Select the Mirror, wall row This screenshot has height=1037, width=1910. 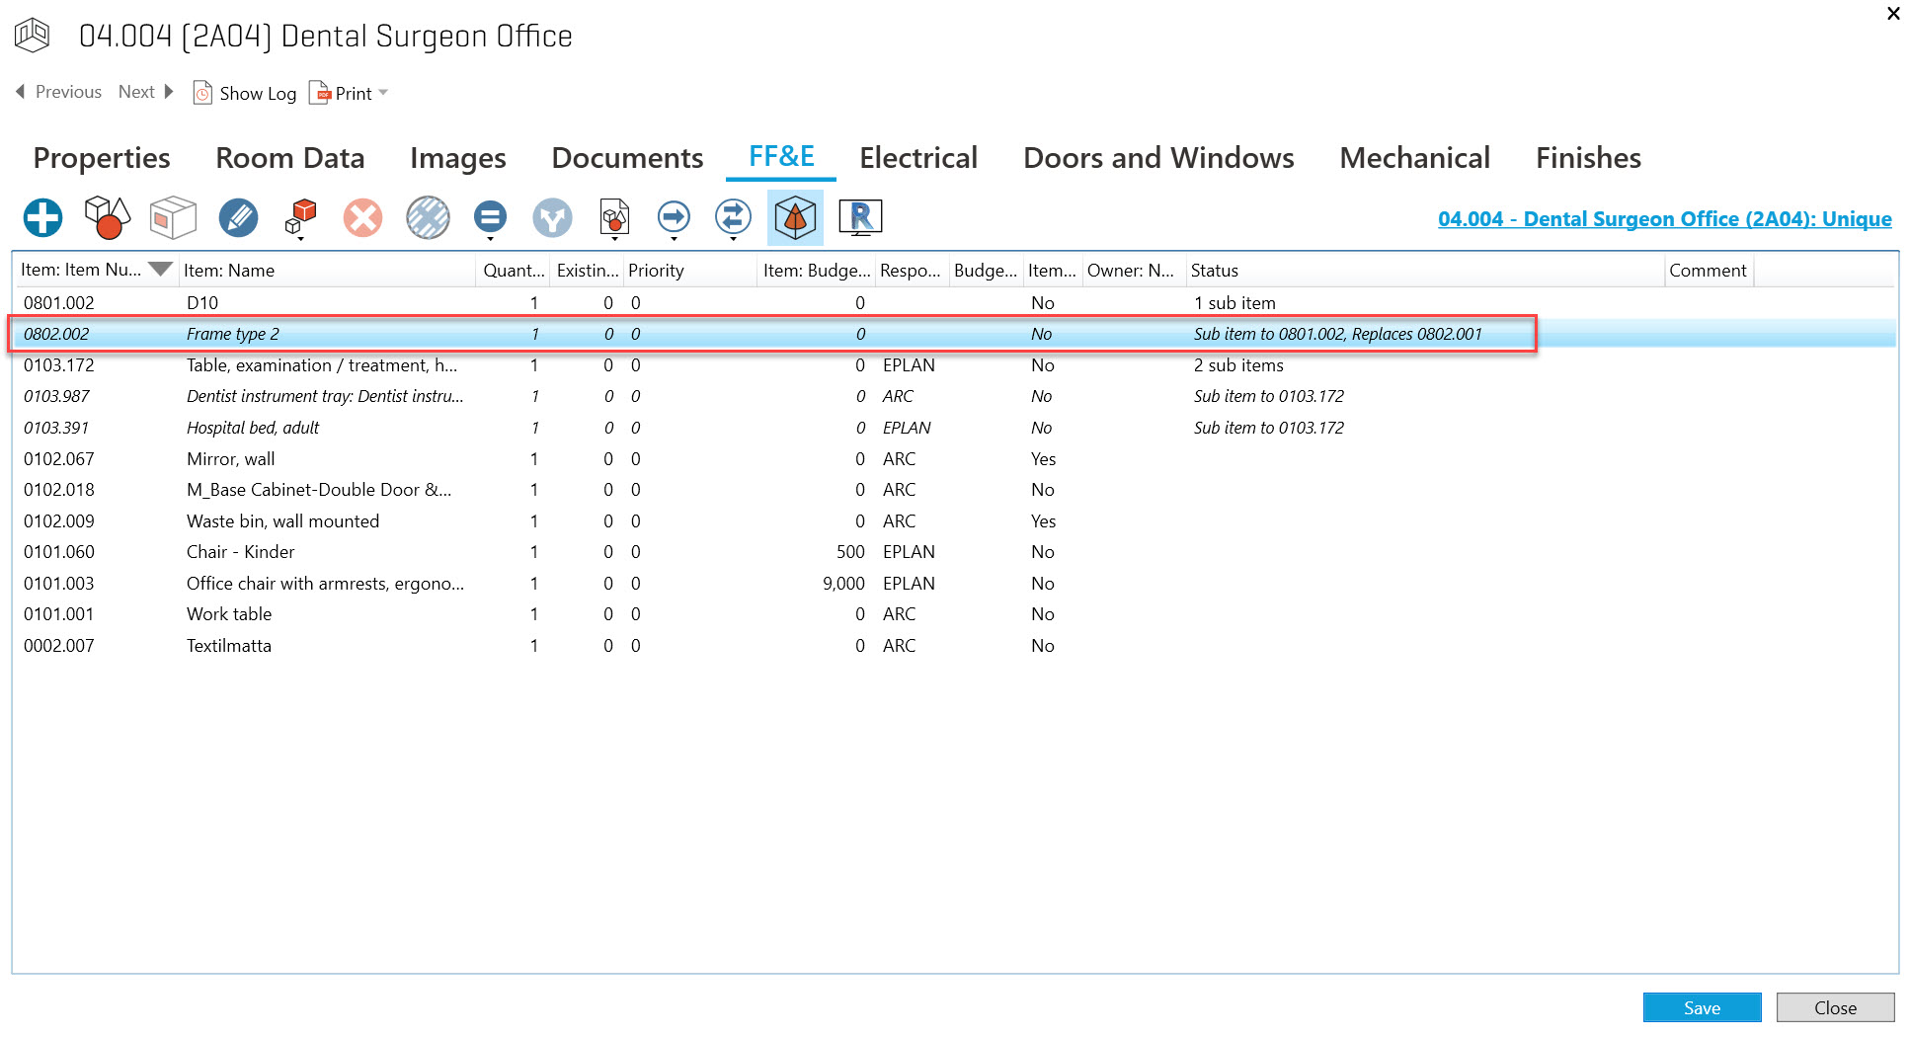pos(231,459)
